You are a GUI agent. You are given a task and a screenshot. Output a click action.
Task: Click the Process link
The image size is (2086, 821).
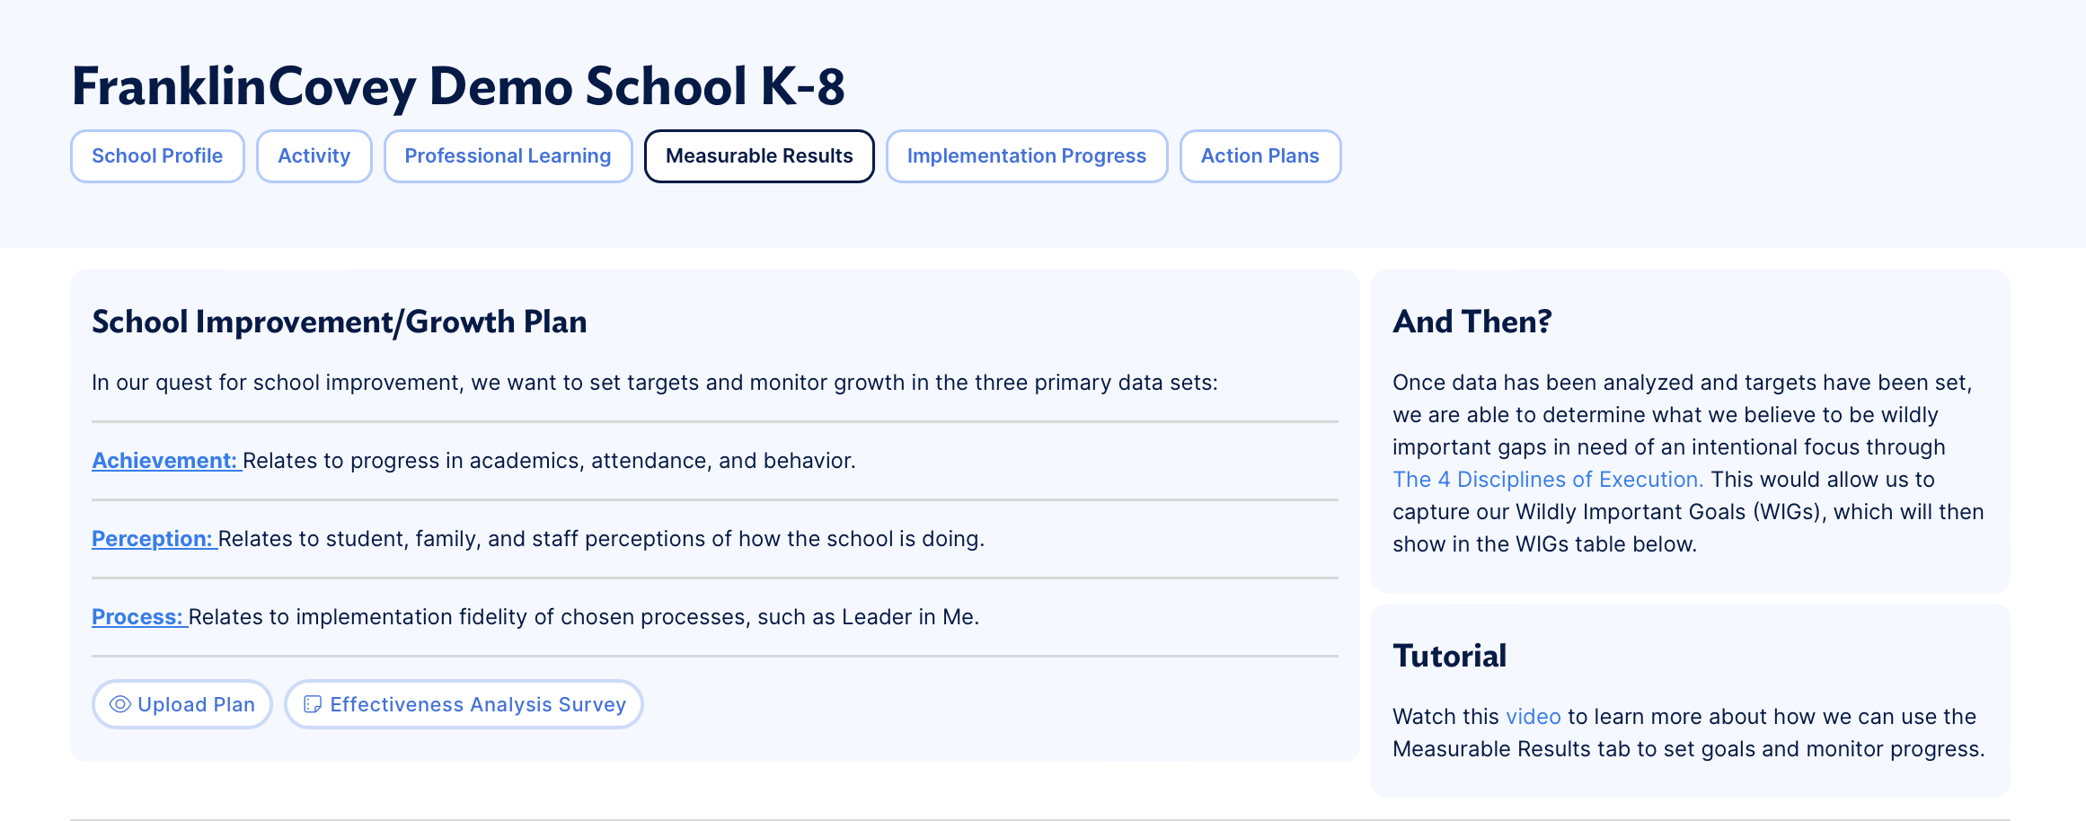coord(138,617)
